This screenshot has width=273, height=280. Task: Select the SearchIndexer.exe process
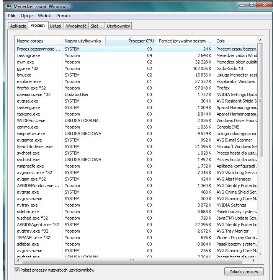coord(136,147)
